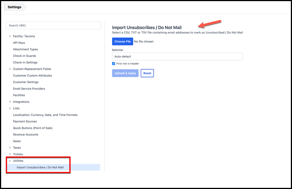292x189 pixels.
Task: Expand Custom Replacement Fields chevron
Action: pos(10,69)
